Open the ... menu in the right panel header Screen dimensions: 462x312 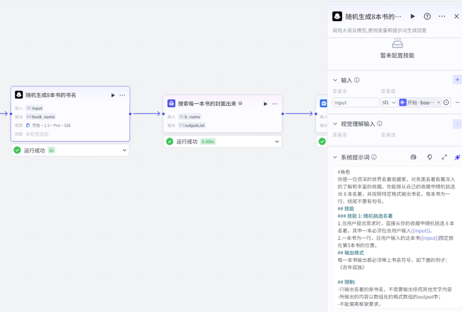pyautogui.click(x=442, y=16)
